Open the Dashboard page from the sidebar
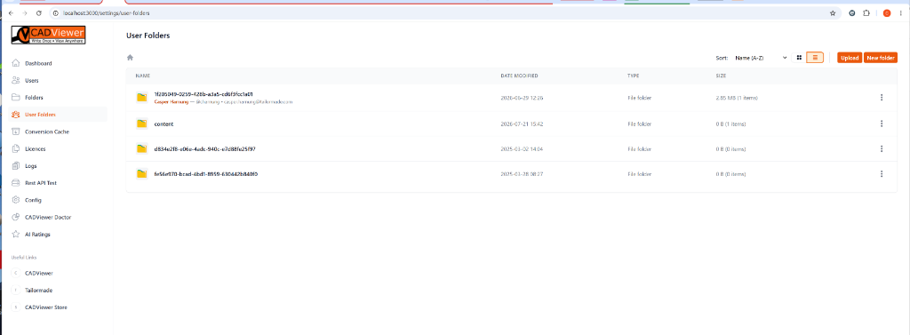The width and height of the screenshot is (910, 335). tap(38, 63)
